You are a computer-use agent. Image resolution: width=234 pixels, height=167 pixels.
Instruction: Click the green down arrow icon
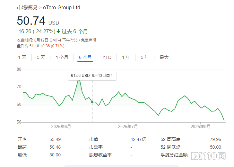58,32
